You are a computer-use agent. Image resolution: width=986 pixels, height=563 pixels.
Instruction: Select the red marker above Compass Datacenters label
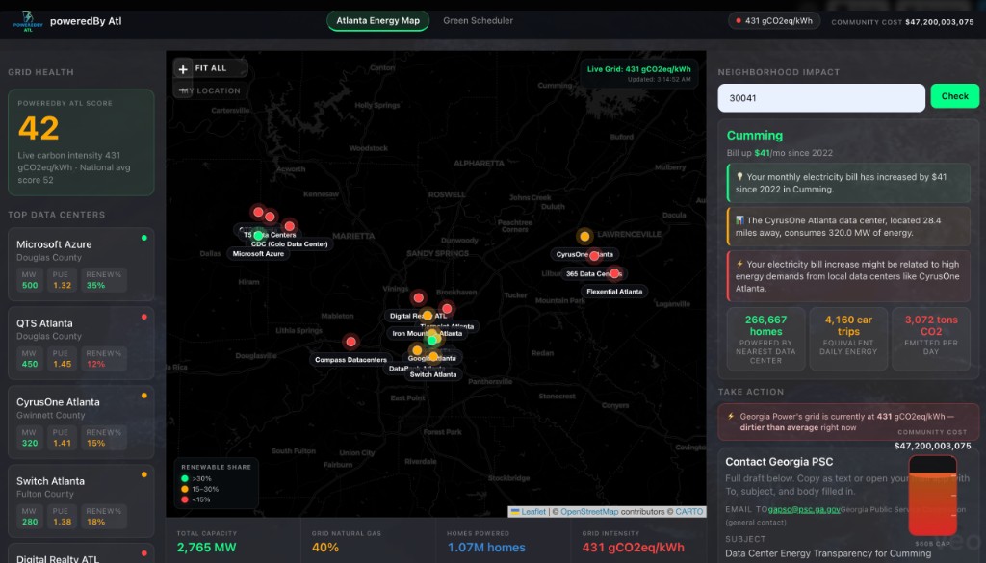point(350,342)
